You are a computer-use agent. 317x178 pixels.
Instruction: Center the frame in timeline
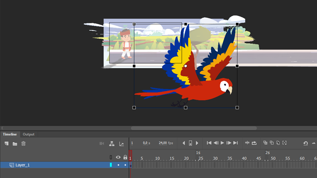pos(247,143)
